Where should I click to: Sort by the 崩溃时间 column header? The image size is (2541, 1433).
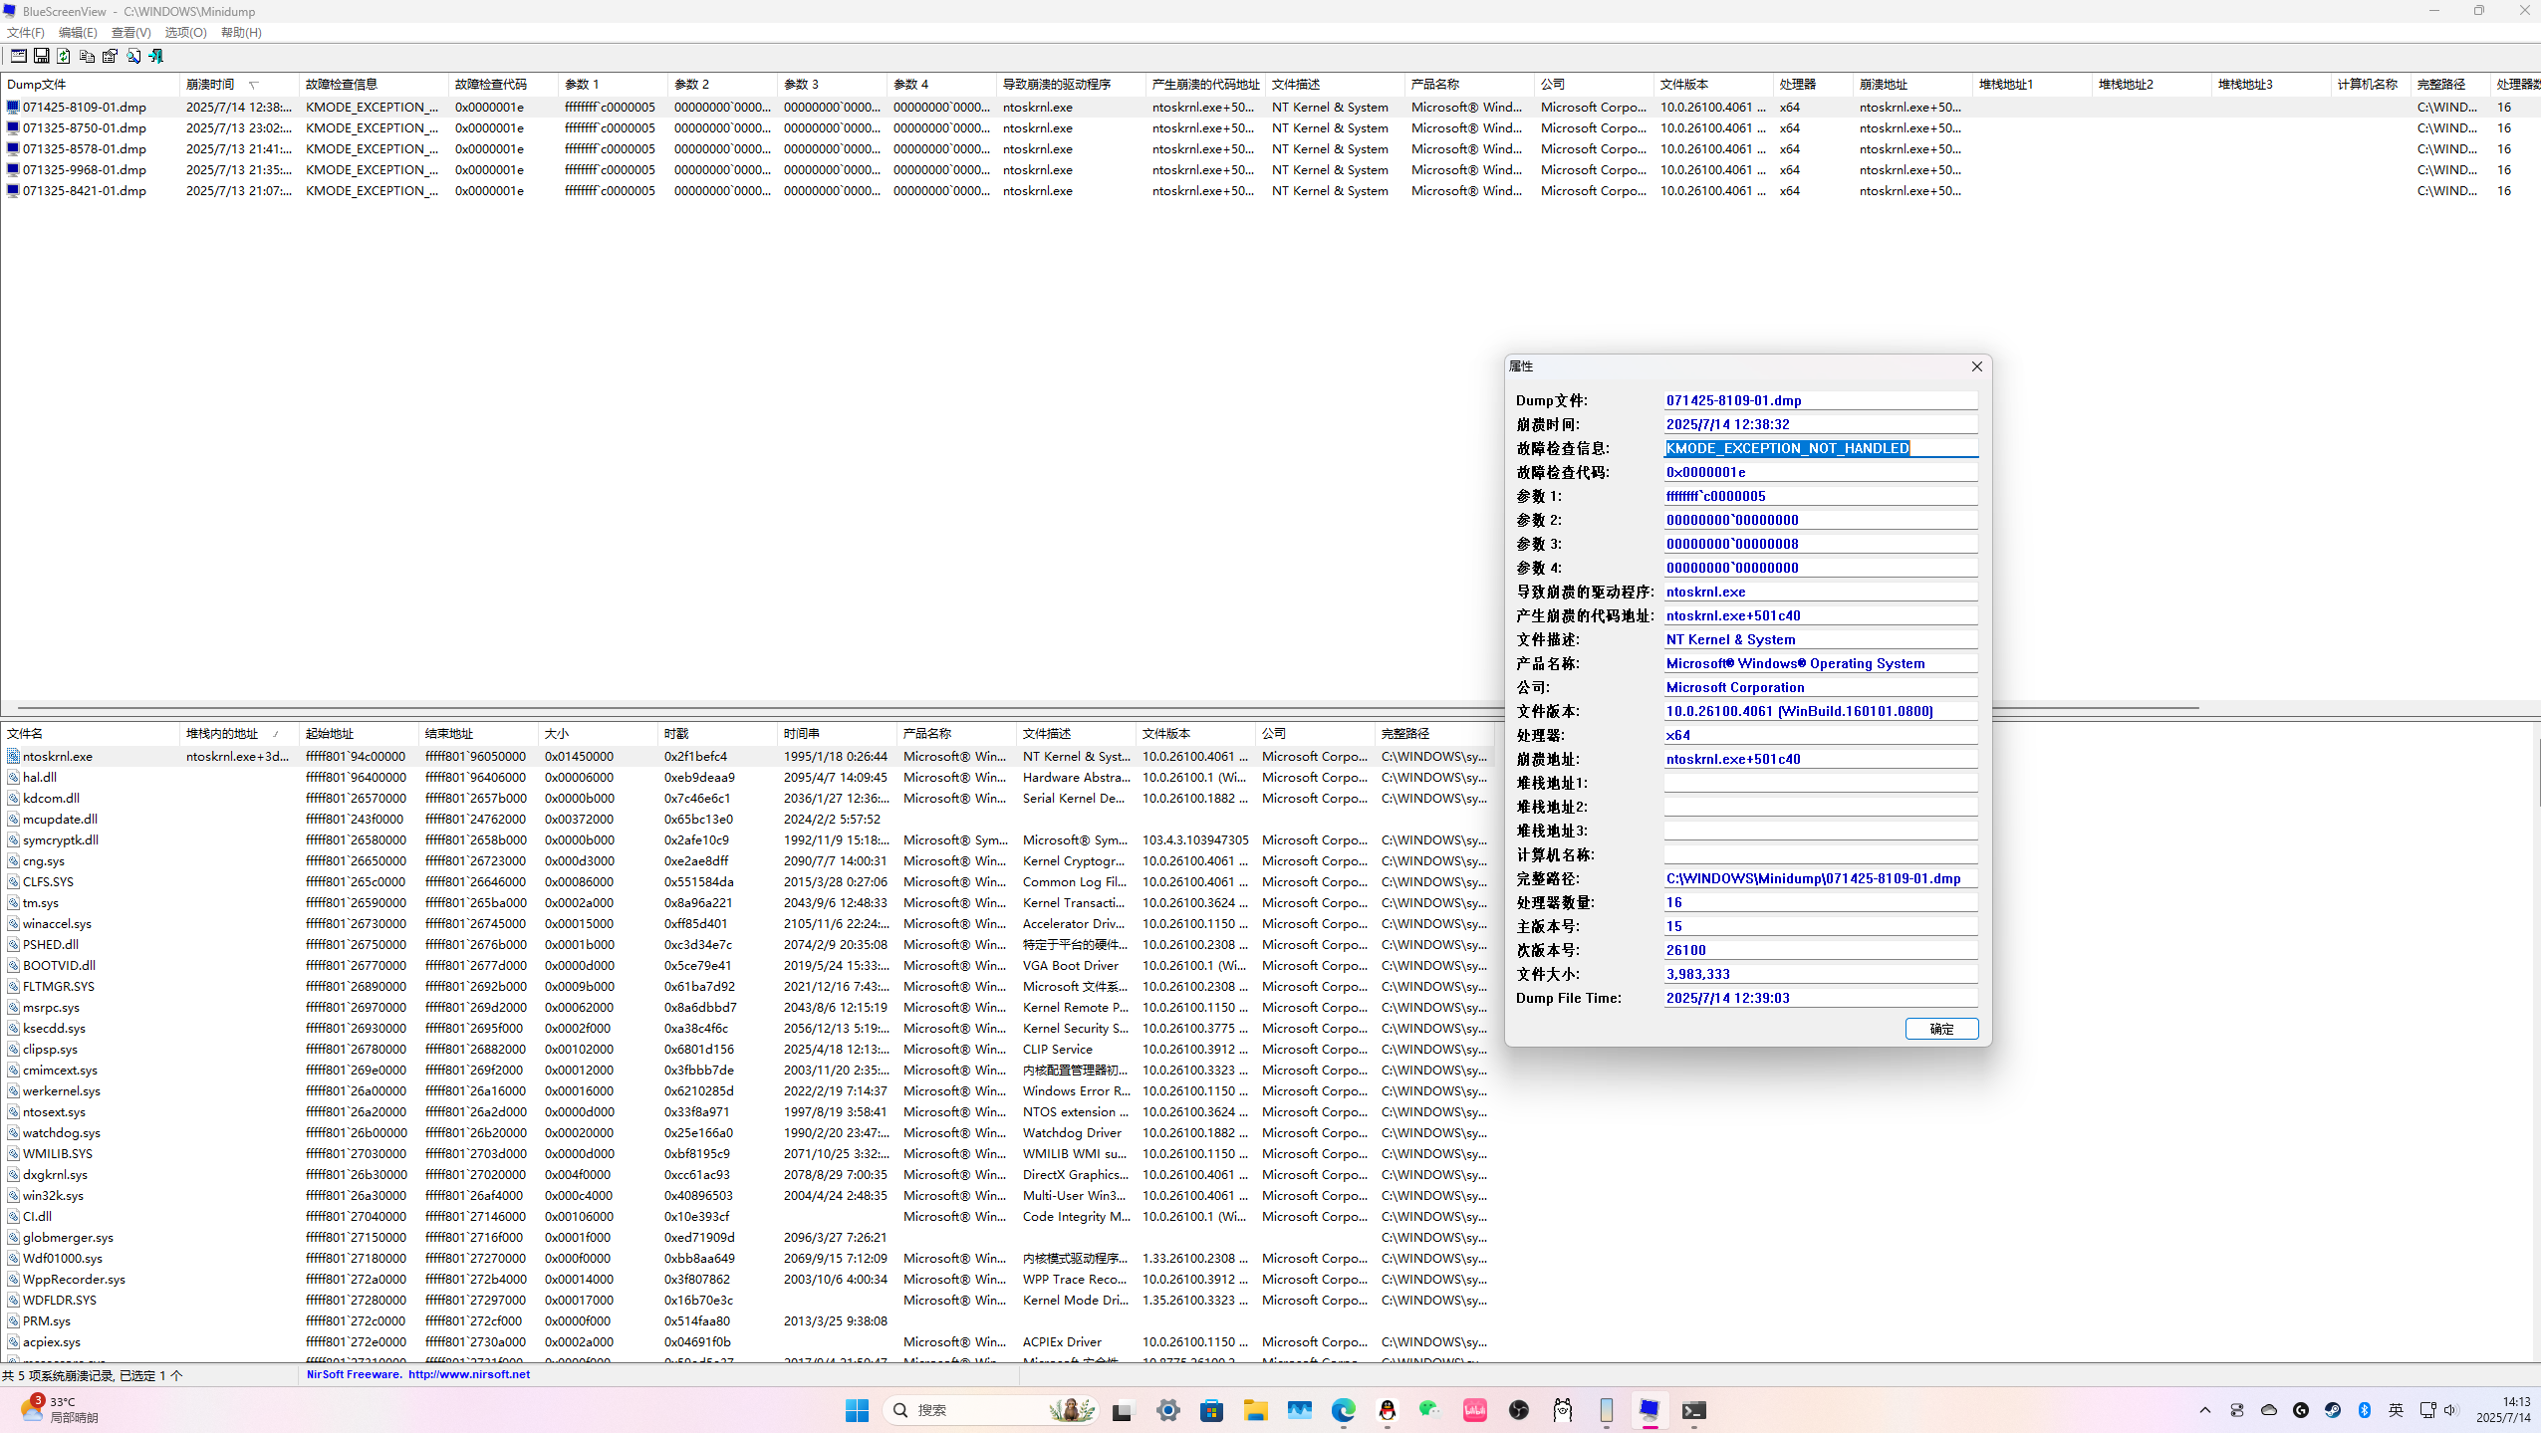click(x=210, y=85)
